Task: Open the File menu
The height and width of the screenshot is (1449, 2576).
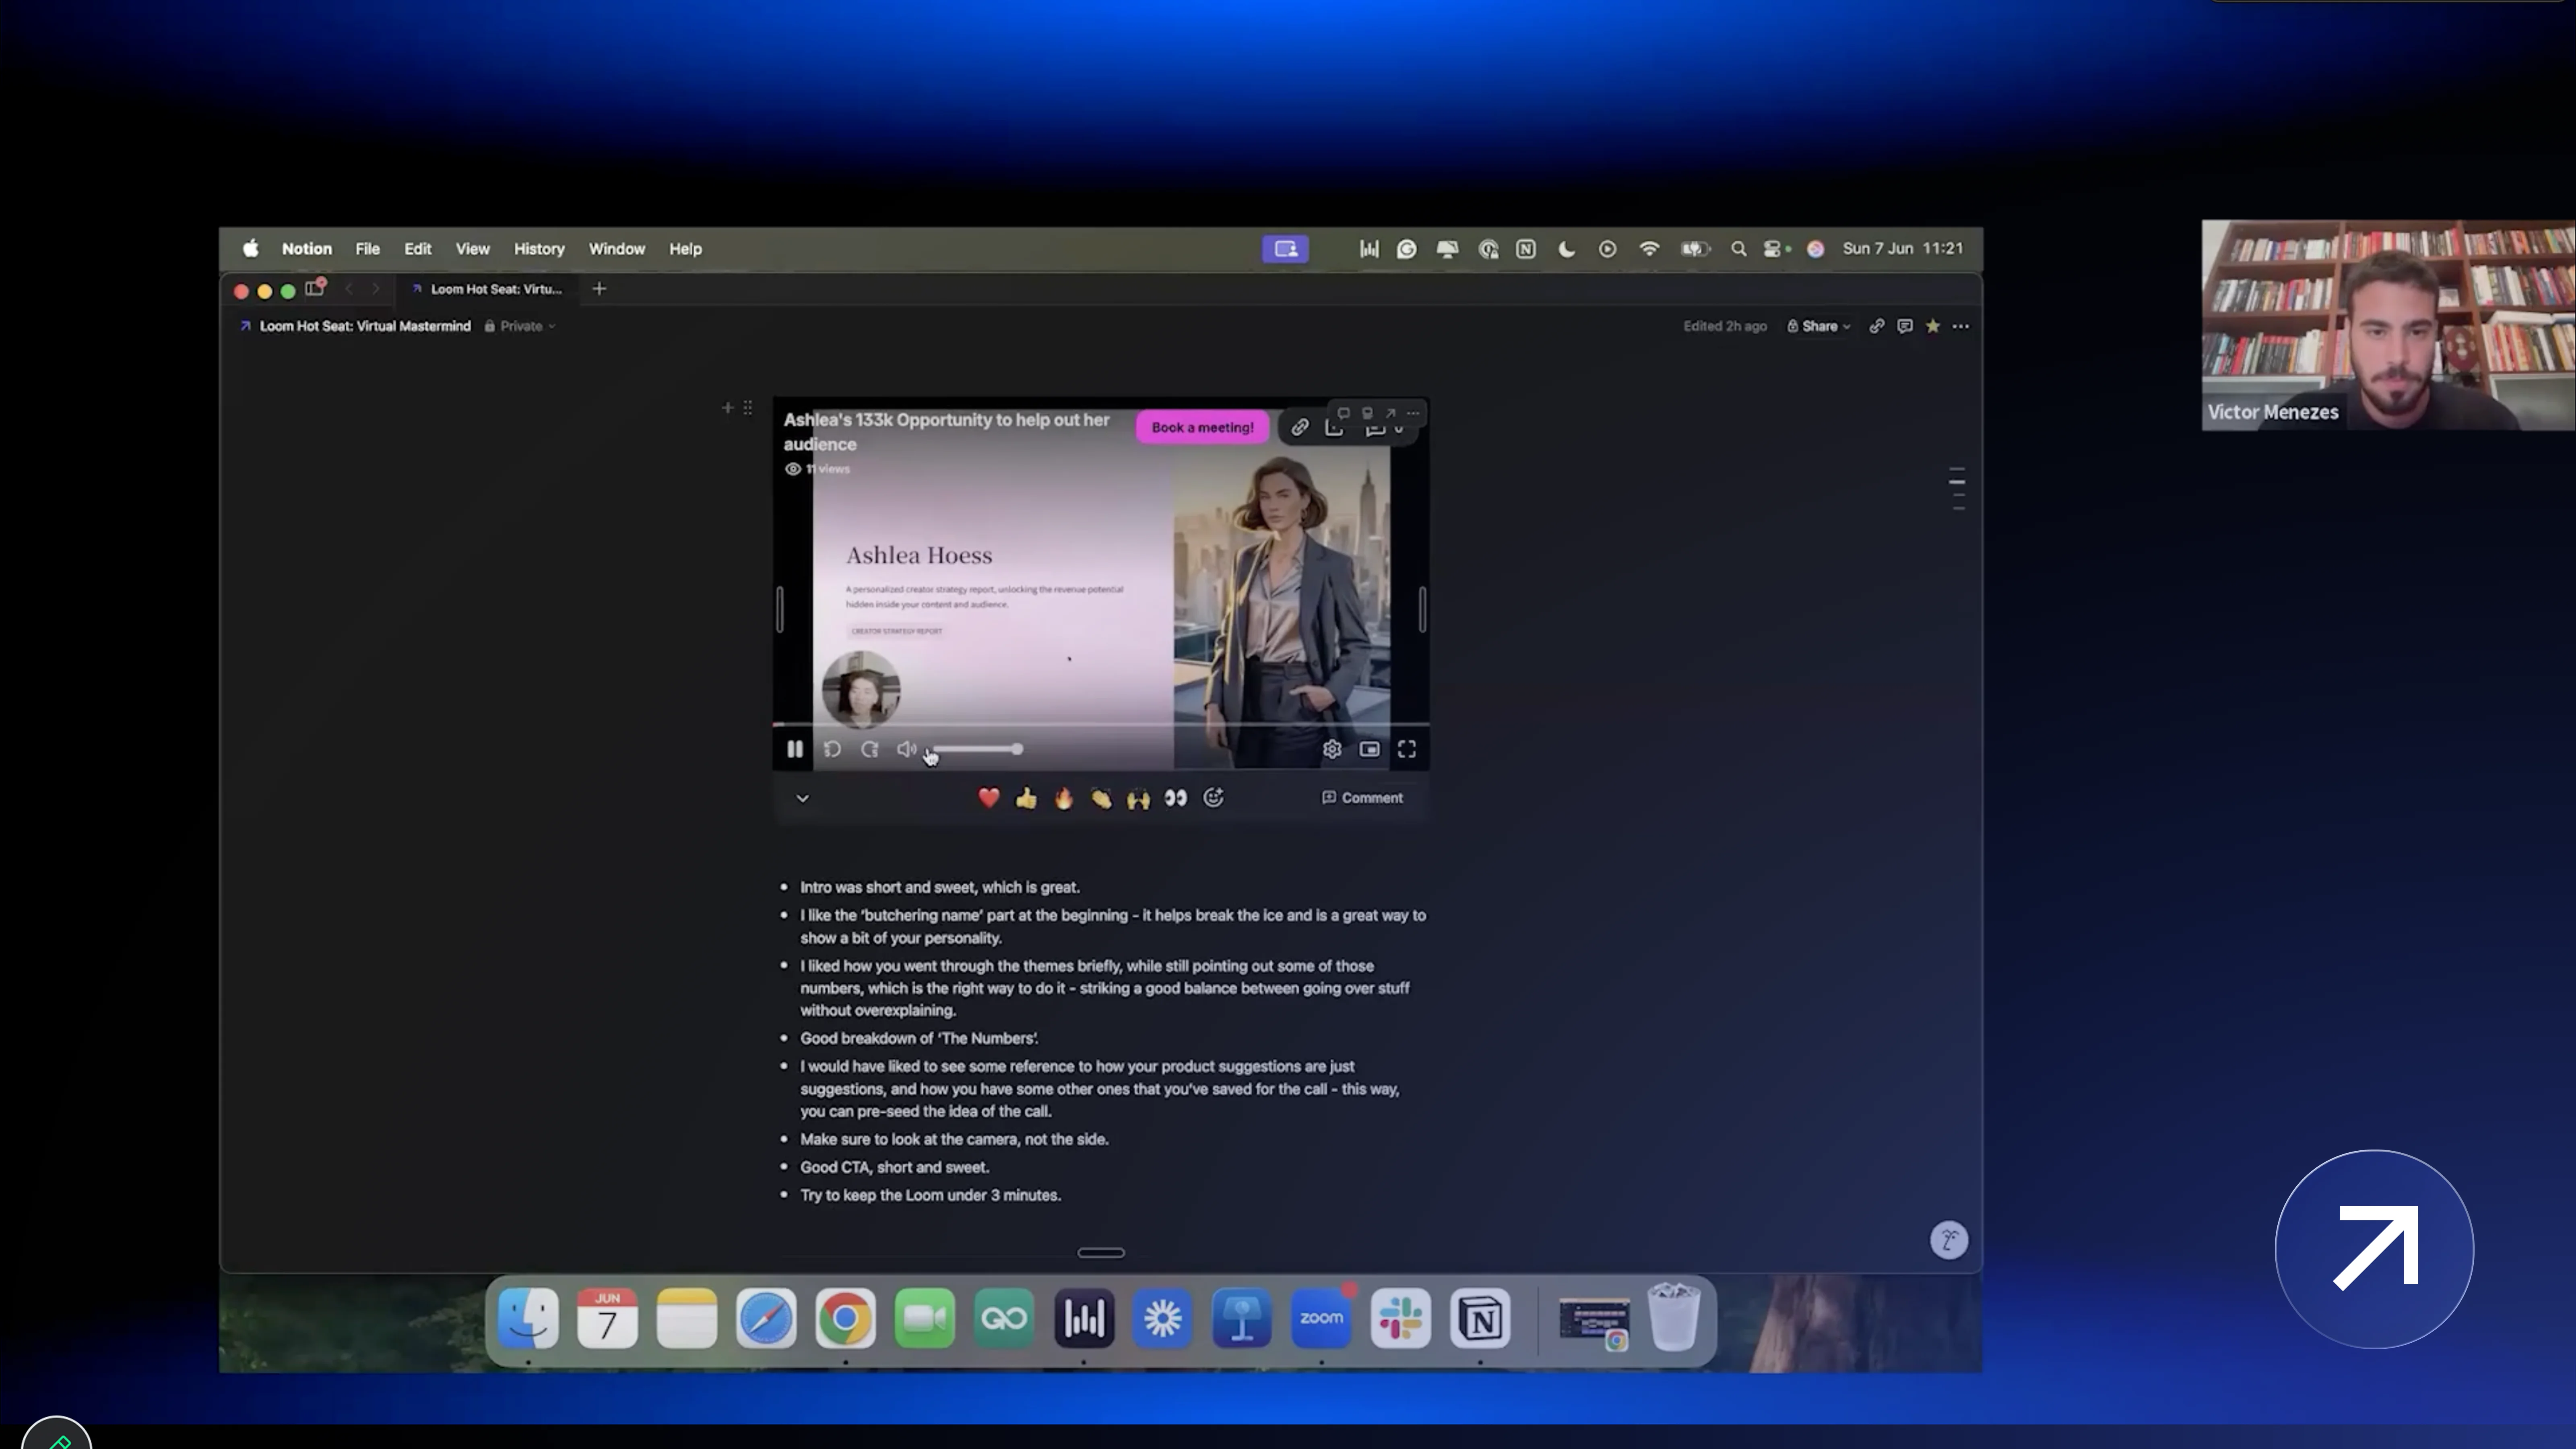Action: 367,249
